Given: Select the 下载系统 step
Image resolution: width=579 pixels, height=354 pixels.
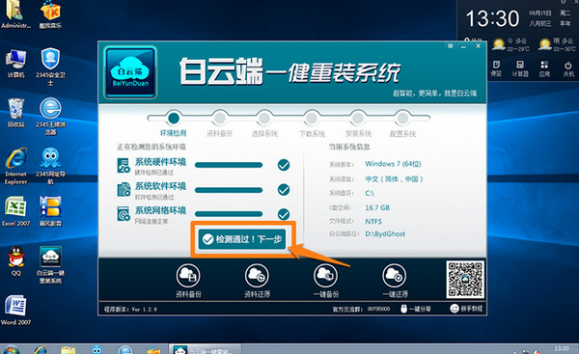Looking at the screenshot, I should pos(312,118).
